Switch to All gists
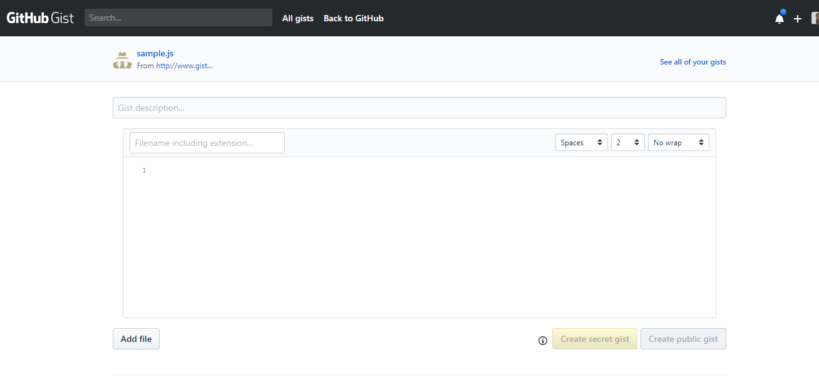The image size is (819, 382). 297,18
